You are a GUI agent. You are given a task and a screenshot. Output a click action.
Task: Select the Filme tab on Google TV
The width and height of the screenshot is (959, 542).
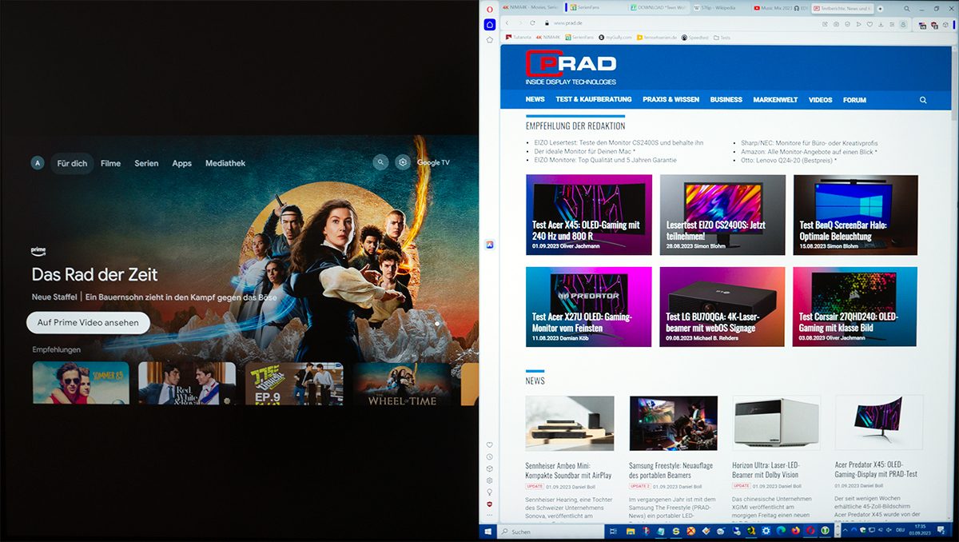(110, 163)
